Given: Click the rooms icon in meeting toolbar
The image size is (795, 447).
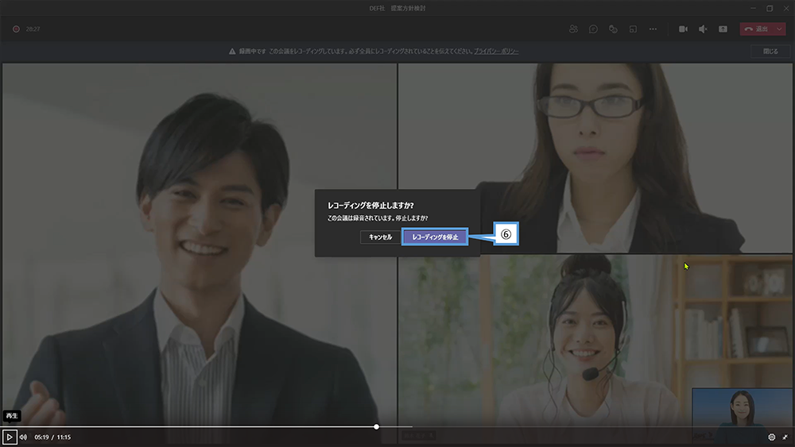Looking at the screenshot, I should 633,29.
